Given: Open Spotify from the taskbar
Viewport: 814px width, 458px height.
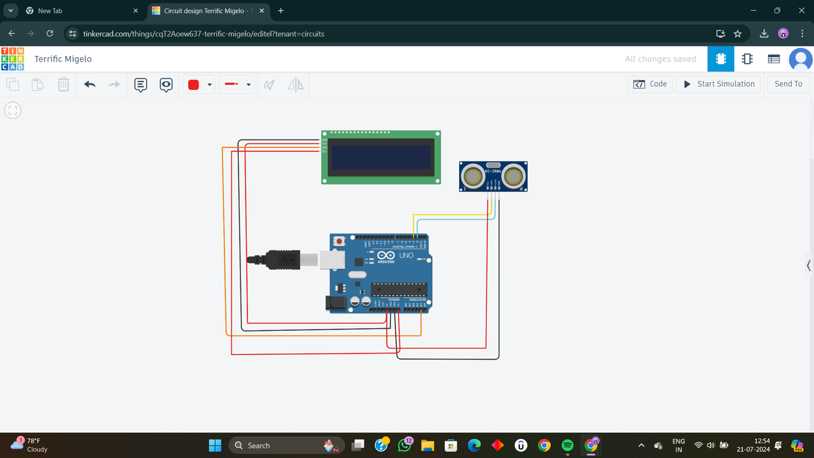Looking at the screenshot, I should (x=567, y=445).
